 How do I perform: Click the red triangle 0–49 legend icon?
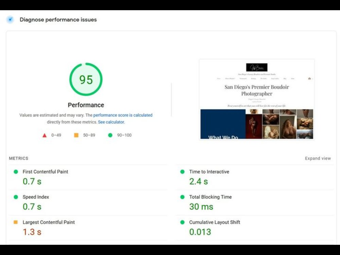pos(45,135)
